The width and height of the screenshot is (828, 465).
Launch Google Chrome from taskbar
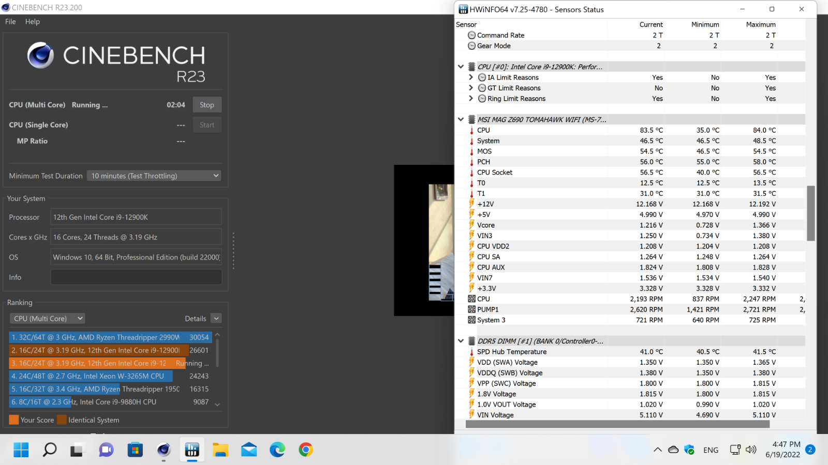306,450
